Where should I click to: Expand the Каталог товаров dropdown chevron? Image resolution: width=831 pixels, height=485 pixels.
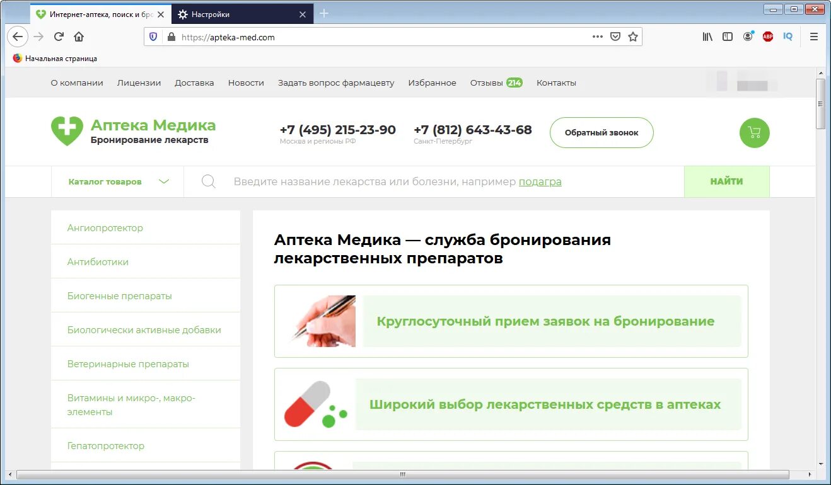pos(164,181)
